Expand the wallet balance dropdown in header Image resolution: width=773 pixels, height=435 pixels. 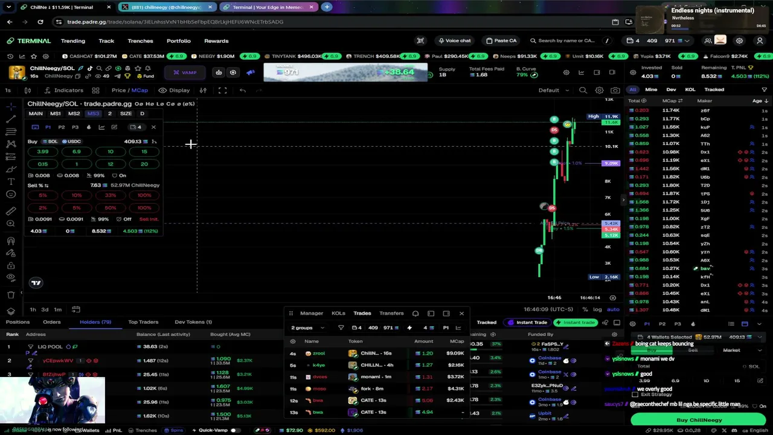click(687, 40)
